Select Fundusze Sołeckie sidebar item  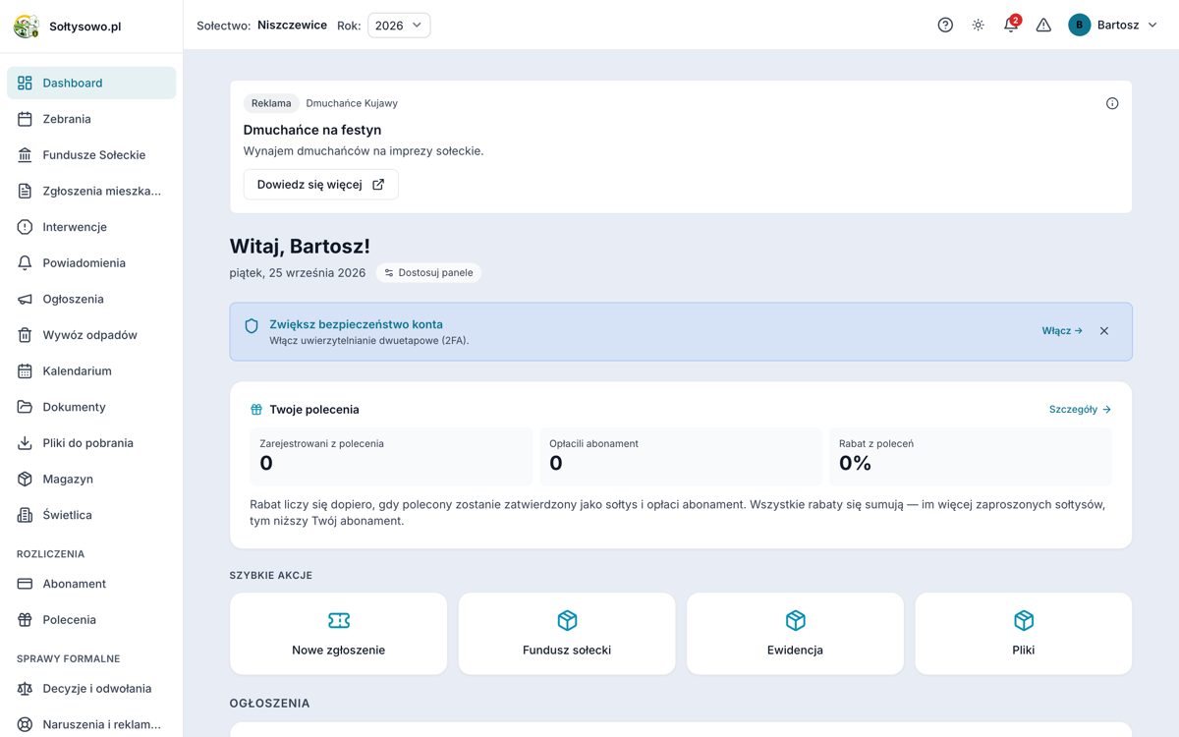click(x=91, y=155)
